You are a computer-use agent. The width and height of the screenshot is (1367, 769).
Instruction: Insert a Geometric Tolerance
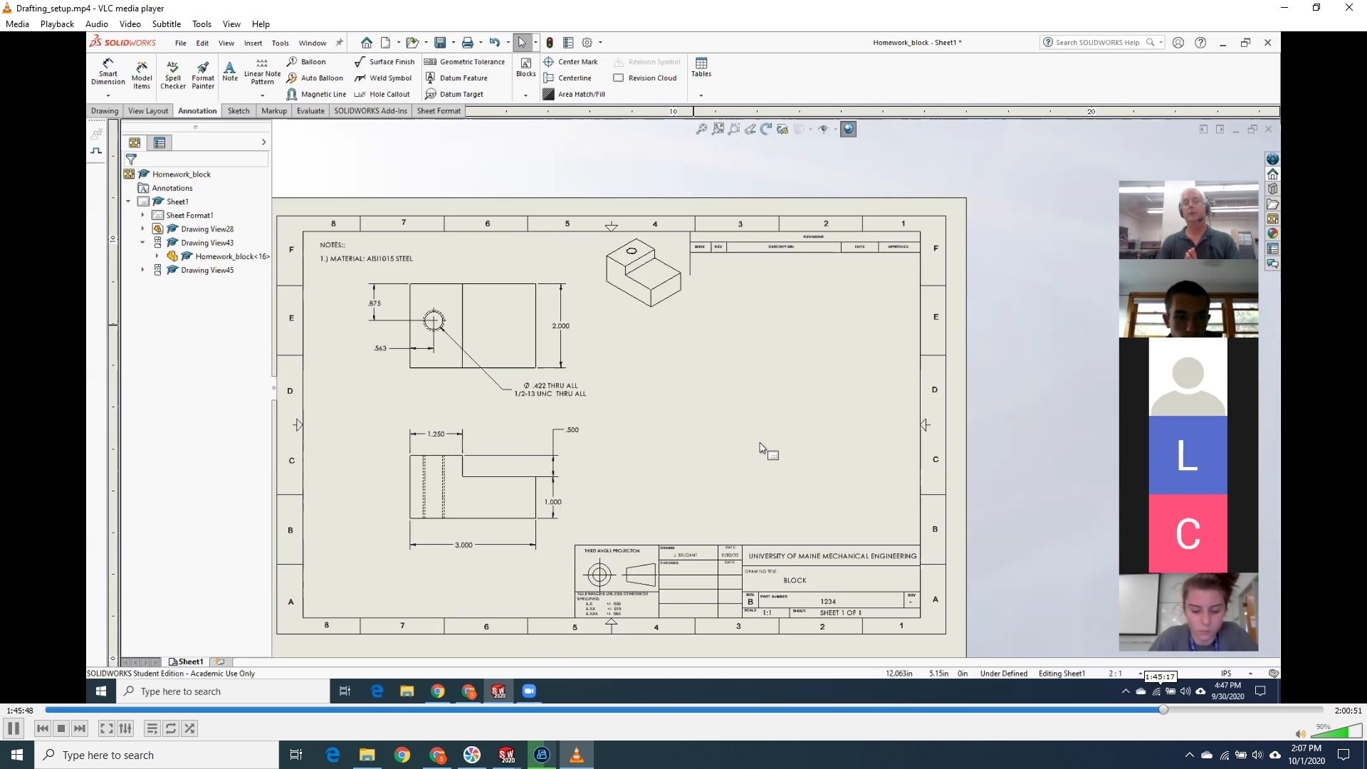click(466, 61)
